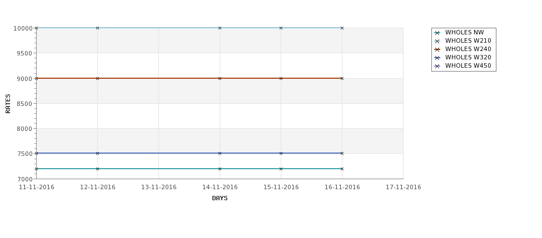
Task: Click the 17-11-2016 x-axis date label
Action: tap(404, 188)
